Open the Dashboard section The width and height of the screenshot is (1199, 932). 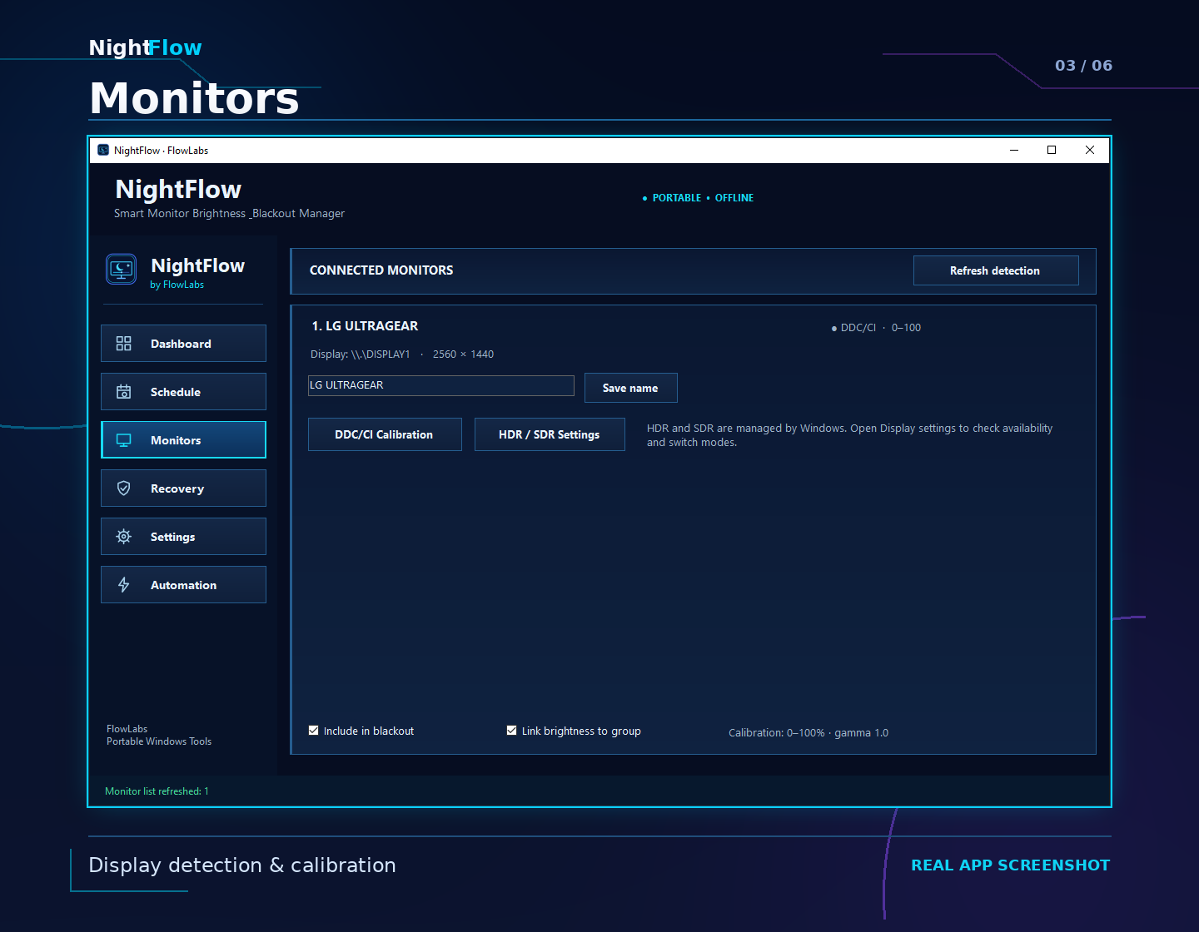tap(183, 344)
